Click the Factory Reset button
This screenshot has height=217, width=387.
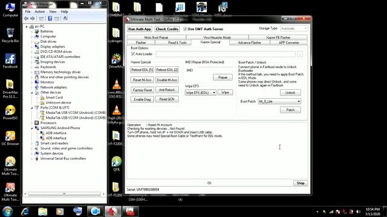pyautogui.click(x=142, y=90)
